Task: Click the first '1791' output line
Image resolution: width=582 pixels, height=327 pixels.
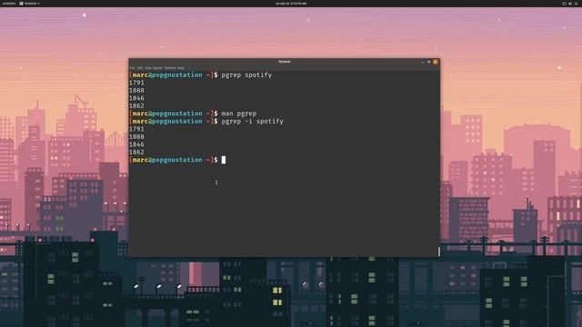Action: 136,83
